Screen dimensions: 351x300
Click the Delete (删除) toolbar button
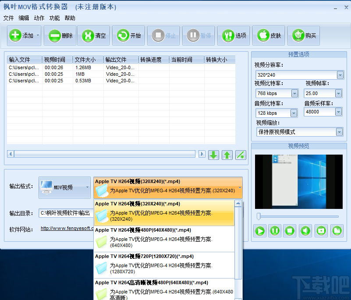pyautogui.click(x=60, y=35)
